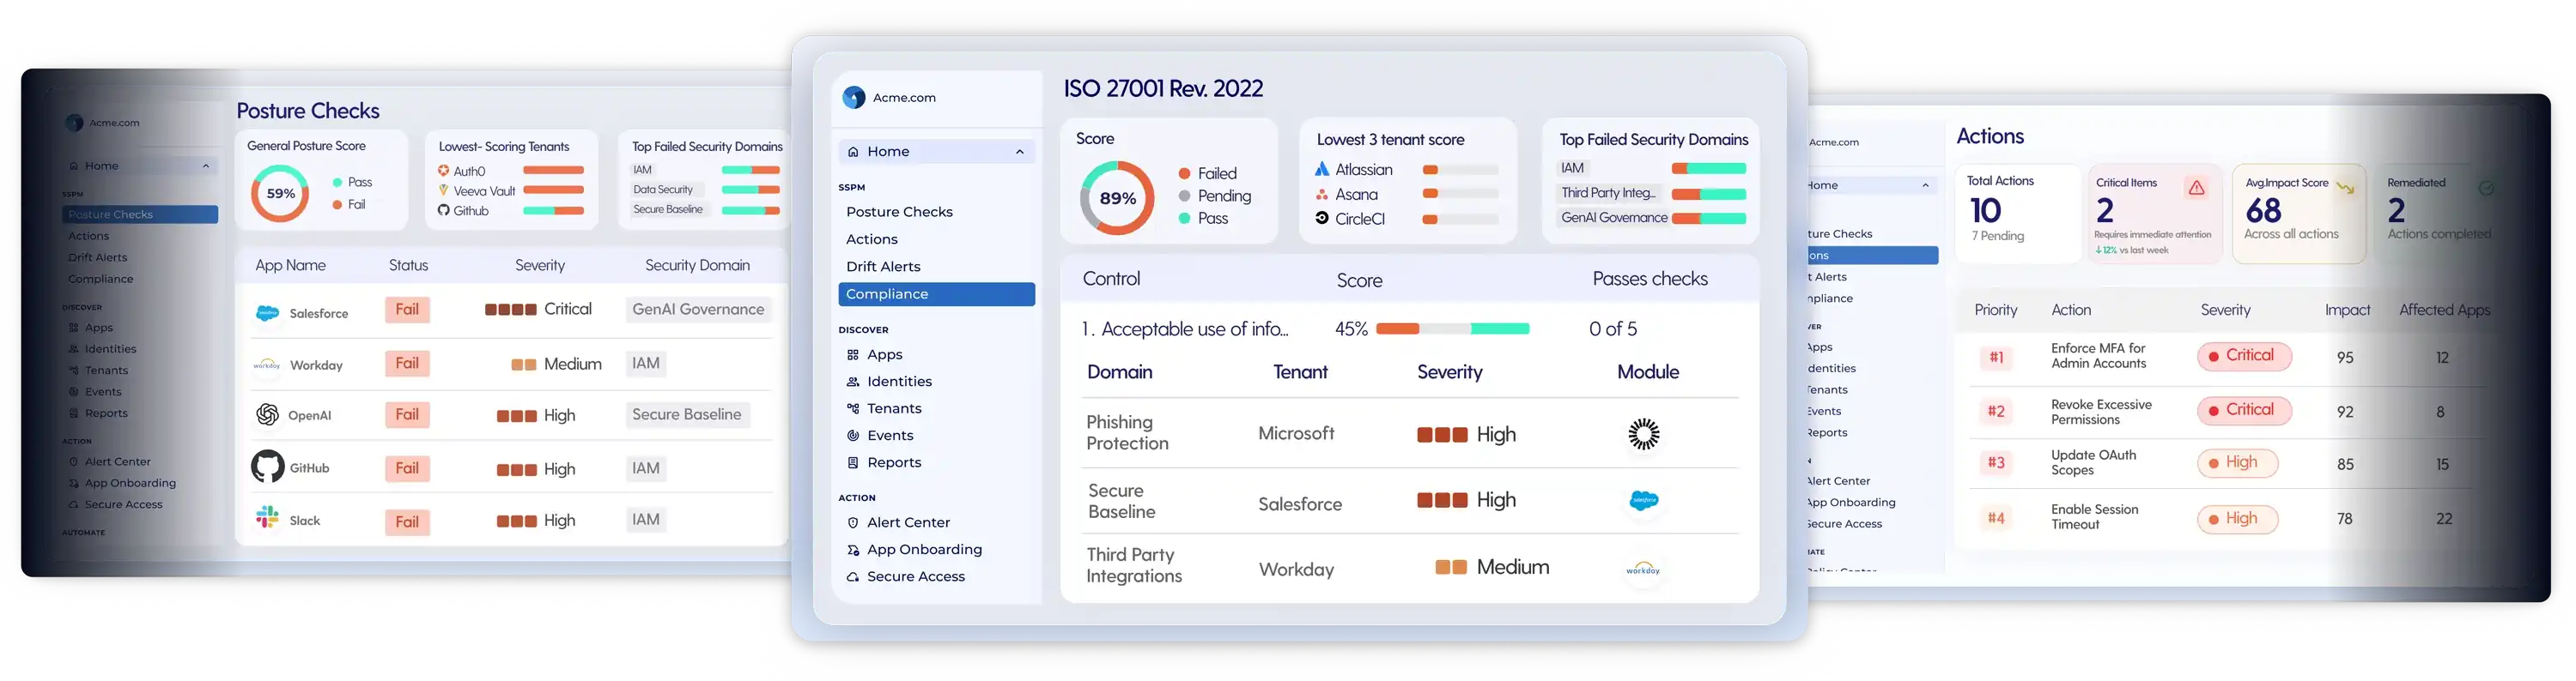Screen dimensions: 2576x681
Task: Click the Apps grid icon in the center sidebar
Action: point(853,354)
